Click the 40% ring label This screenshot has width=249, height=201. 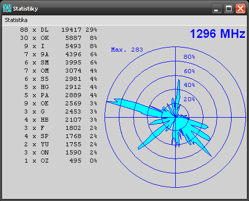pos(189,85)
